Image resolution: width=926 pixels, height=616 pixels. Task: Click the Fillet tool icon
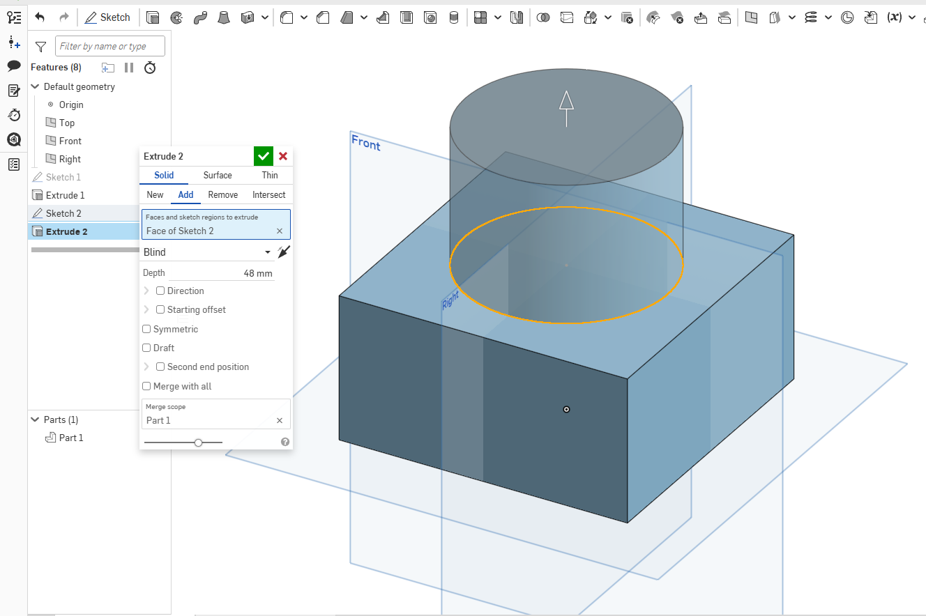pyautogui.click(x=287, y=17)
